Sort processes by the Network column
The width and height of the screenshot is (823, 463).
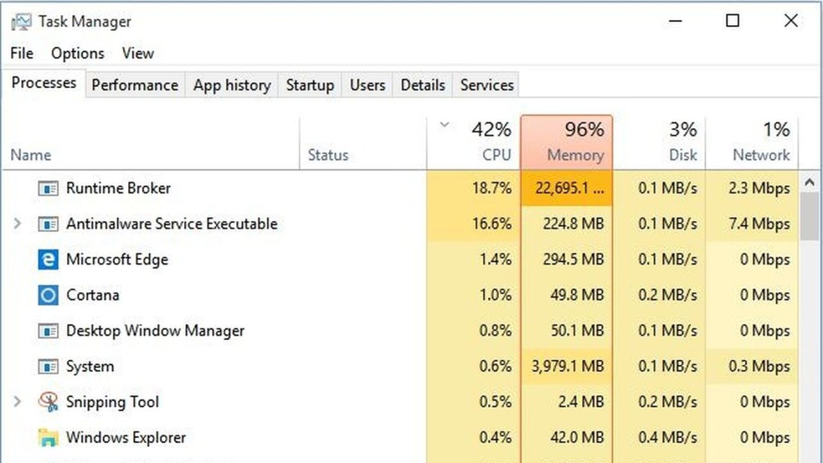point(761,141)
